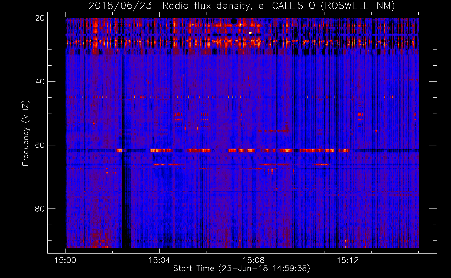Screen dimensions: 451x278
Task: Click the "20" frequency tick label
Action: tap(40, 18)
